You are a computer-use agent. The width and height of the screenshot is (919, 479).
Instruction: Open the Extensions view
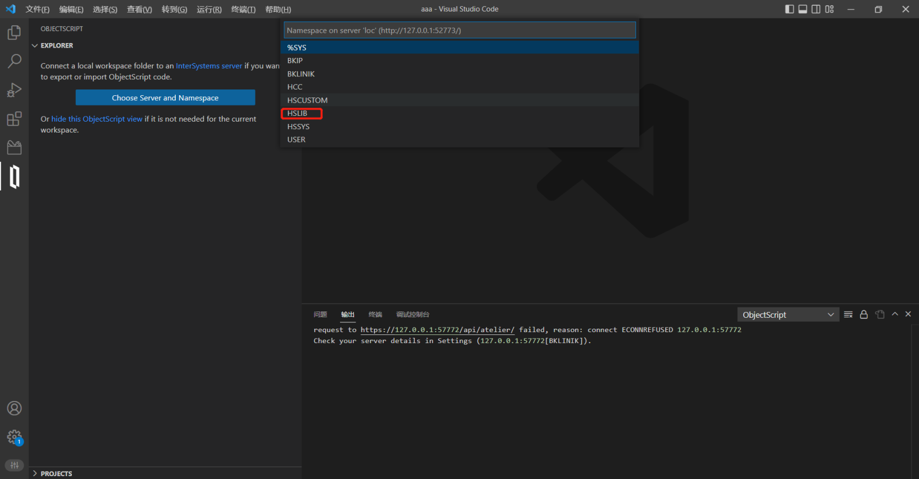click(14, 119)
